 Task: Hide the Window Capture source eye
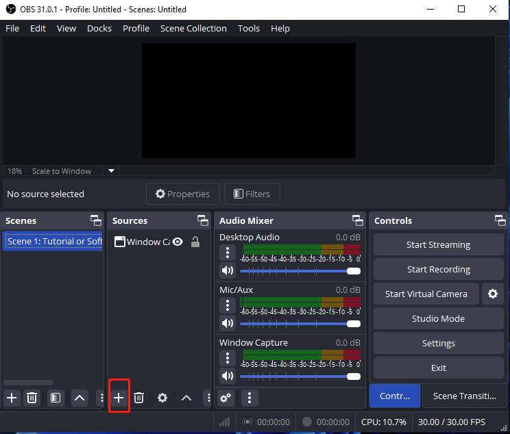pos(178,242)
